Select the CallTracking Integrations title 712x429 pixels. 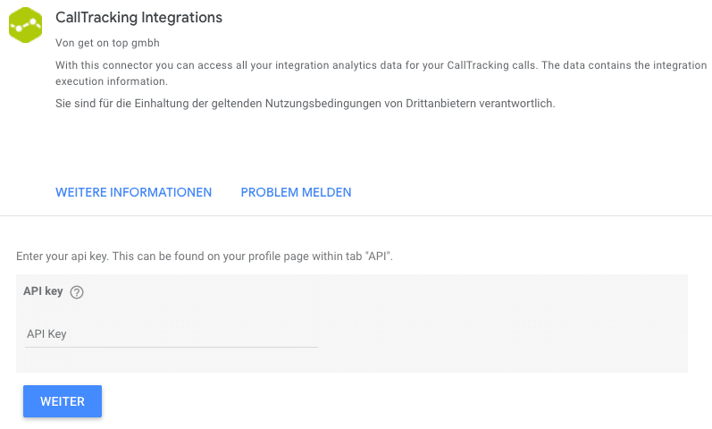[x=139, y=17]
